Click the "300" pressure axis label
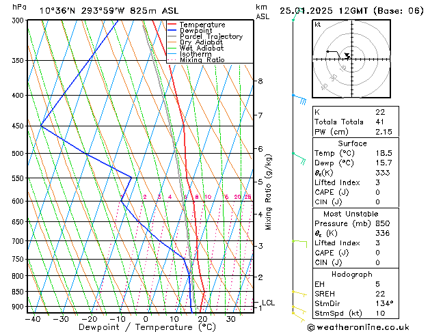This screenshot has width=430, height=332. coord(19,20)
